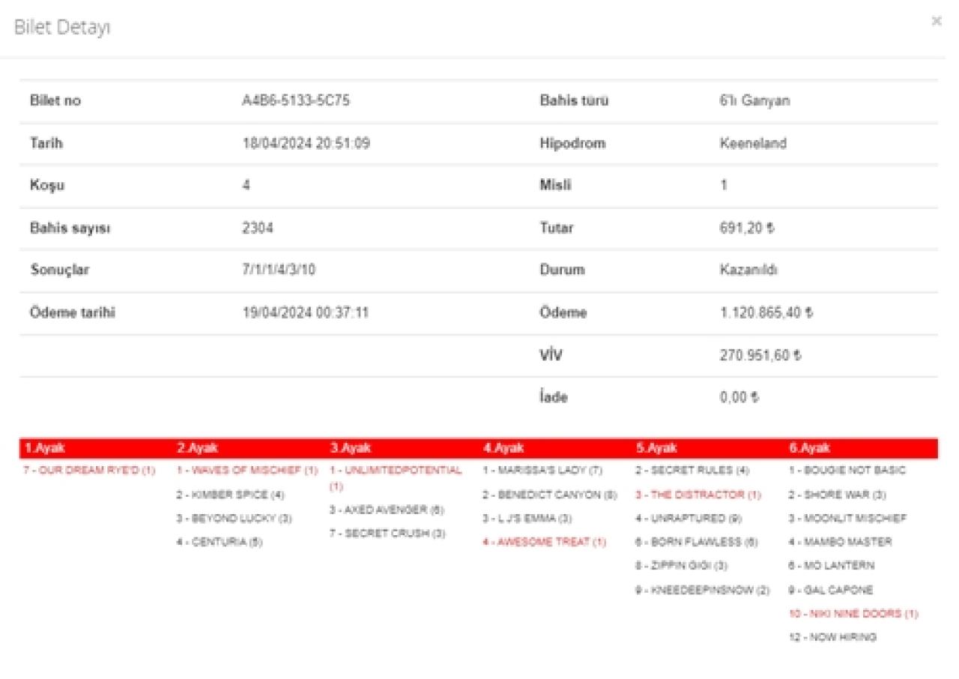Select the 6.Ayak column header
This screenshot has height=679, width=959.
[x=809, y=448]
